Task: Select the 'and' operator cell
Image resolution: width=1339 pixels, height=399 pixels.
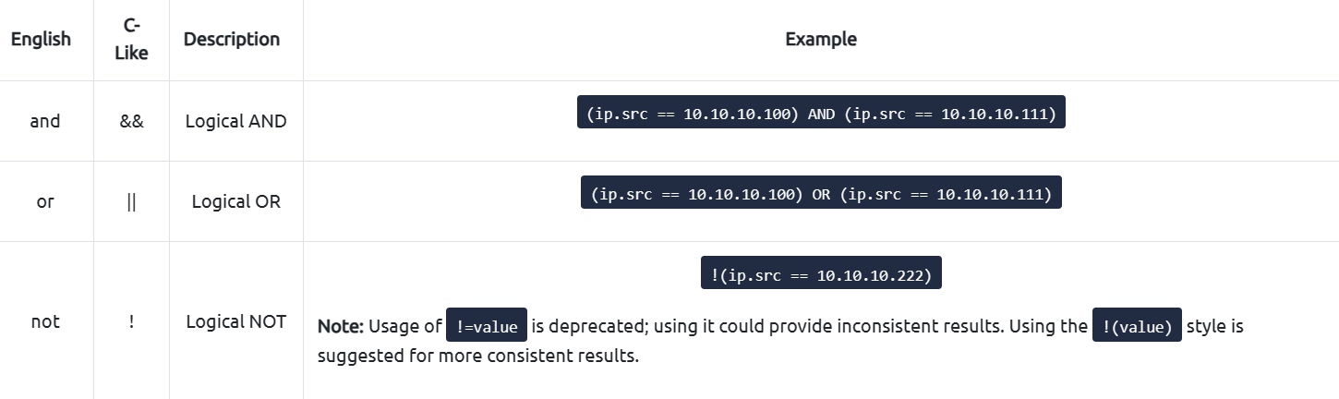Action: tap(45, 121)
